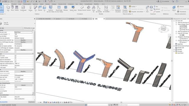Select the Escalier (stair) tool

[x=89, y=8]
